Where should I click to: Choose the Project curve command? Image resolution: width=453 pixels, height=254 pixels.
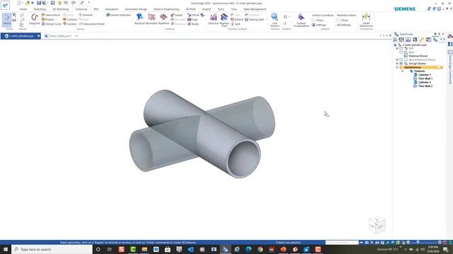48,19
